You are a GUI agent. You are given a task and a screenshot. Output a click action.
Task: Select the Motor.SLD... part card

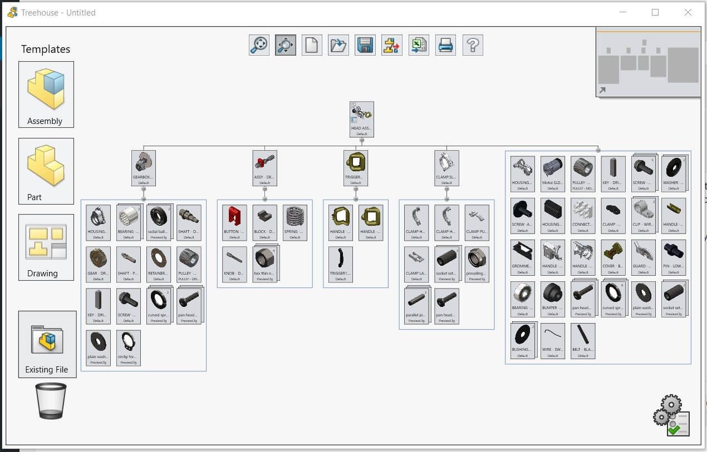[x=552, y=173]
